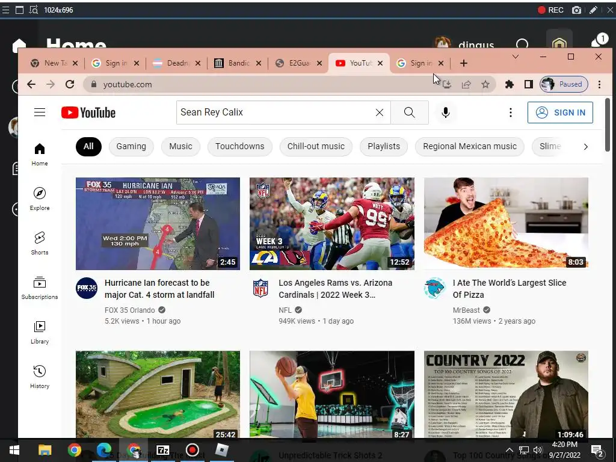Viewport: 616px width, 462px height.
Task: Click the magnifying glass search button
Action: point(409,112)
